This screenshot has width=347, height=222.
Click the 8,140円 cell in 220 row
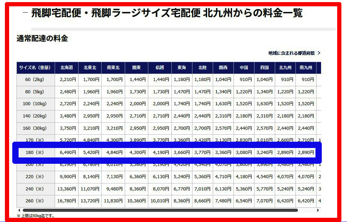(90, 177)
